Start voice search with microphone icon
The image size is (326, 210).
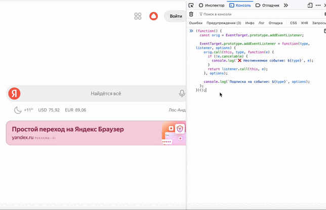(182, 93)
